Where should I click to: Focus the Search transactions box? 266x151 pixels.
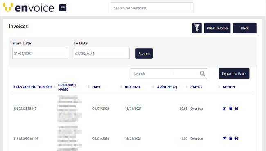152,8
